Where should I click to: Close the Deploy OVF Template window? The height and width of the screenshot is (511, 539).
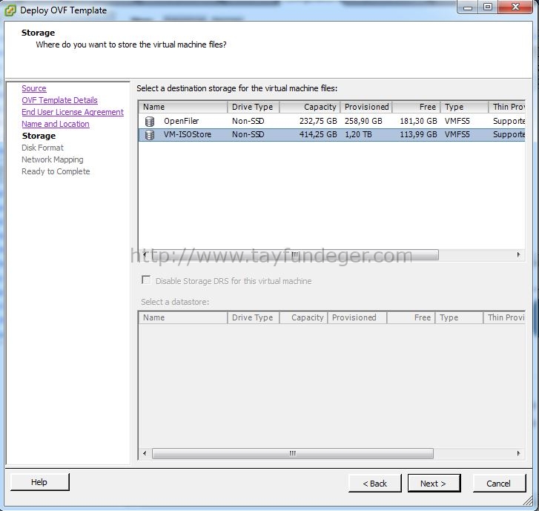515,7
